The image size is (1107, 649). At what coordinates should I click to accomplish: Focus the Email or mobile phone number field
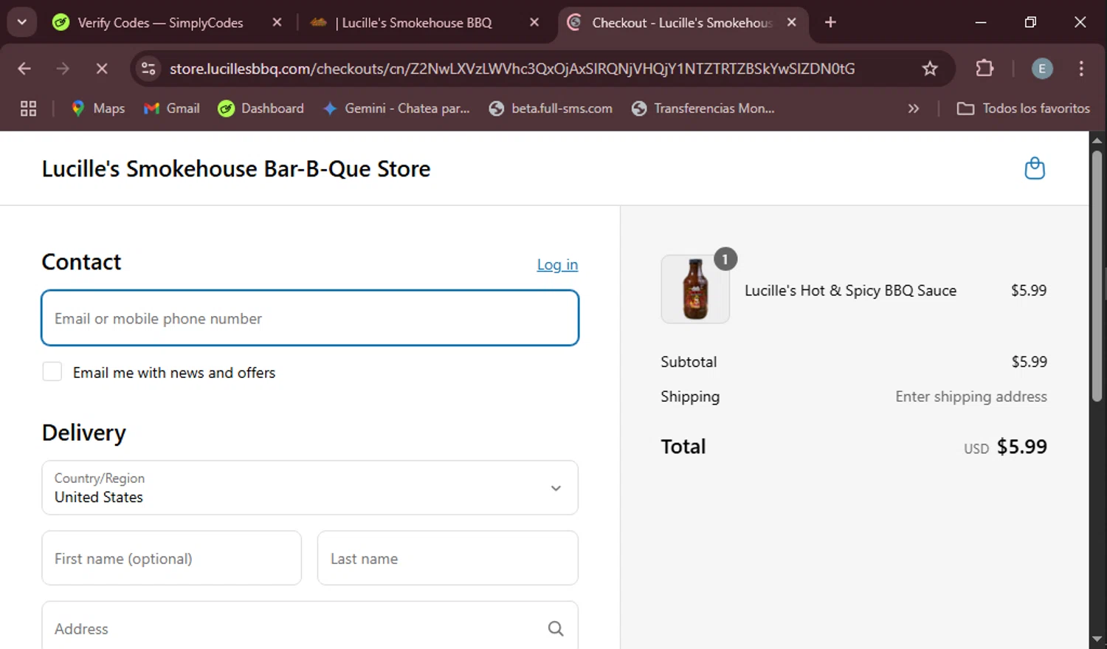(x=310, y=318)
